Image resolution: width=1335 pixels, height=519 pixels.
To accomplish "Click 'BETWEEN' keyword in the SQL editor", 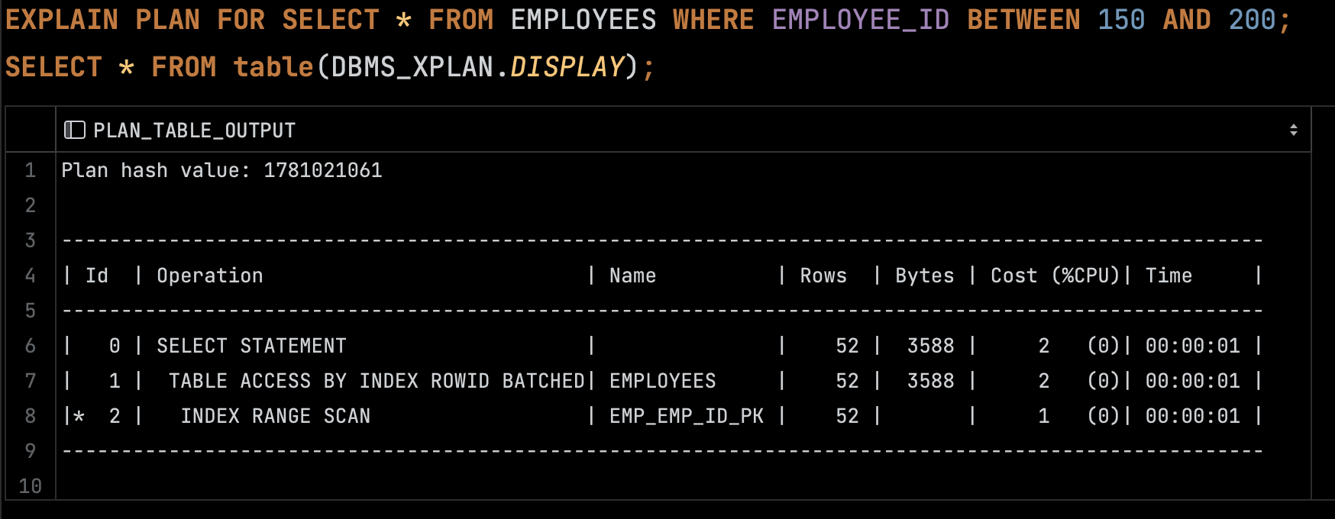I will pyautogui.click(x=1023, y=20).
